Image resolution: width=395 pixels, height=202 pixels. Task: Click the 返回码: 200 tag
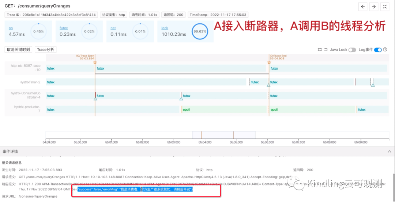pyautogui.click(x=174, y=15)
